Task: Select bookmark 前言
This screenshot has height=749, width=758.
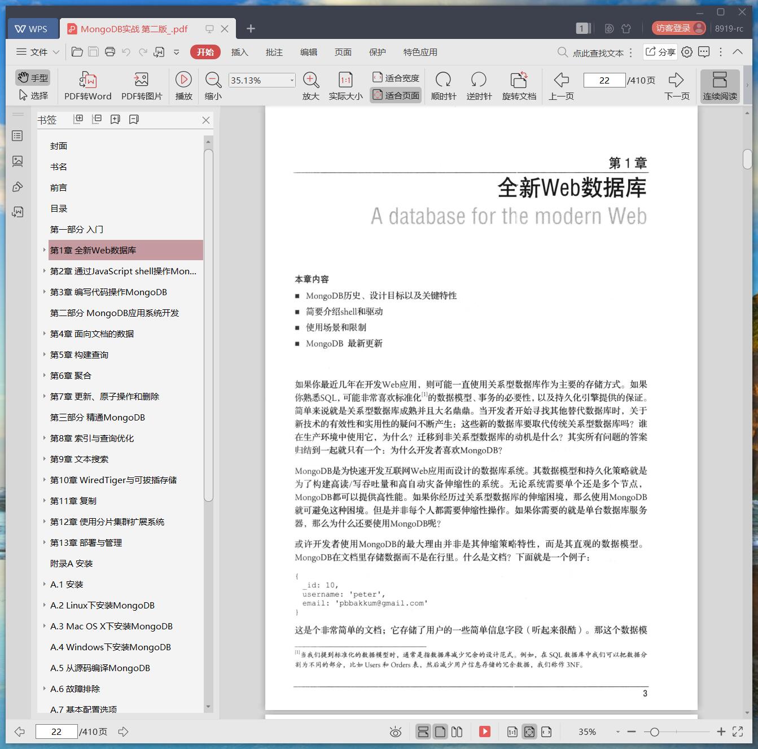Action: (x=59, y=187)
